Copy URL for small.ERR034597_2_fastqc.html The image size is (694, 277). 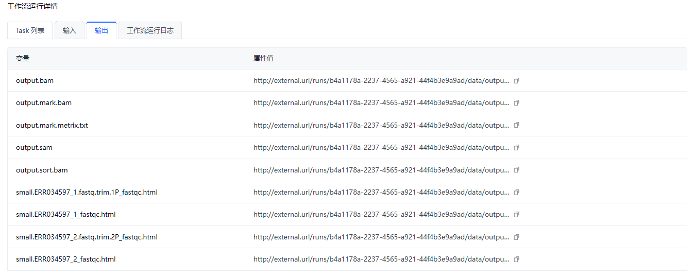click(x=517, y=259)
